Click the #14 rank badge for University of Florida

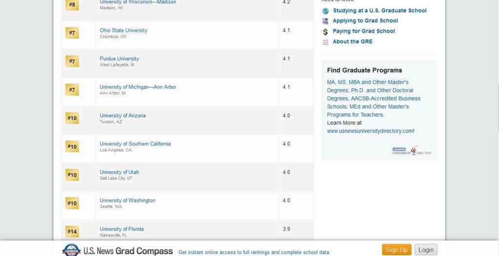coord(72,232)
